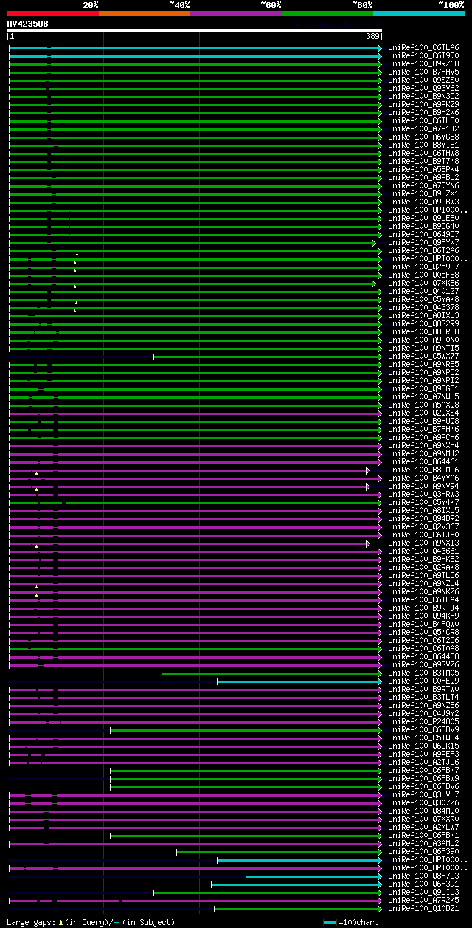Image resolution: width=472 pixels, height=928 pixels.
Task: Open hit UniRef100_A9PK29
Action: tap(423, 104)
